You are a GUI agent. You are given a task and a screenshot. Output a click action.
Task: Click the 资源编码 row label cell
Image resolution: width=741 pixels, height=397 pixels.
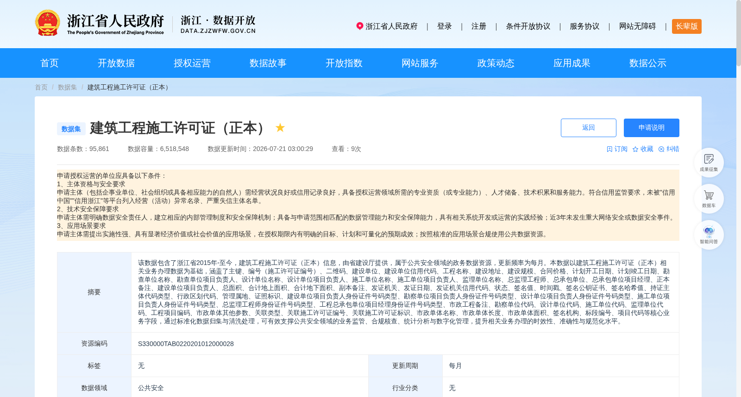point(94,344)
